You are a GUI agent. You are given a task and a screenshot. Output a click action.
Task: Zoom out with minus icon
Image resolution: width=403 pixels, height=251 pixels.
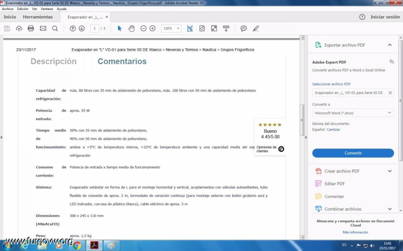point(143,28)
